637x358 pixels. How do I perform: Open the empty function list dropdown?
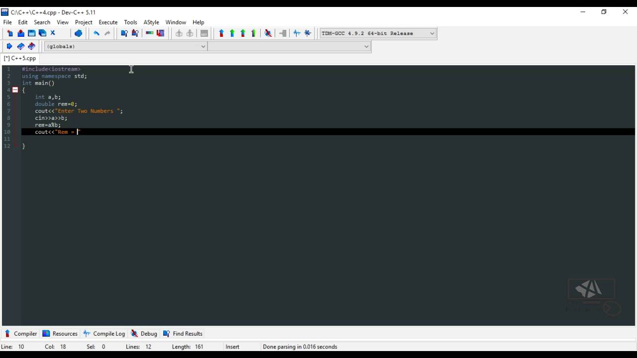[x=289, y=46]
